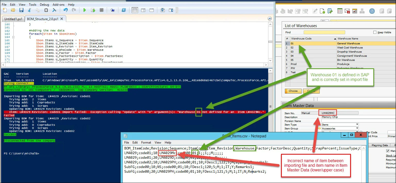
Task: Open the Format menu in Notepad
Action: click(146, 142)
